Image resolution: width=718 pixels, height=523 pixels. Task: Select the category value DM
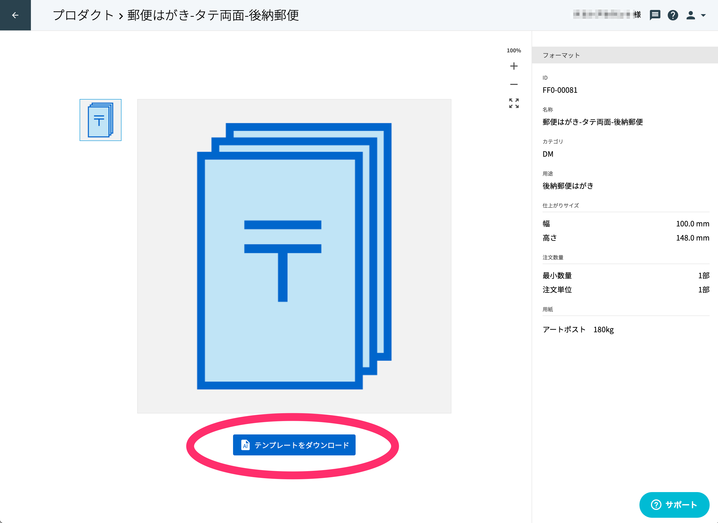tap(548, 154)
